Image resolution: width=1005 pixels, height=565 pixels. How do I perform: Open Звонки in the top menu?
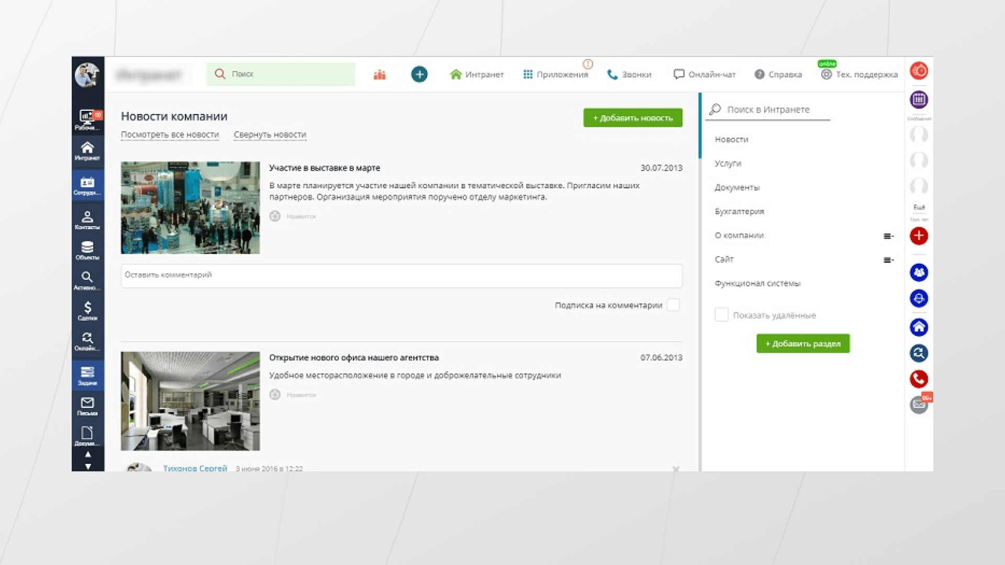coord(629,75)
